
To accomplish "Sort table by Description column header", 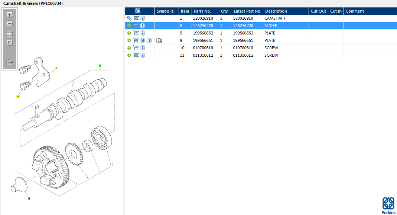I will click(276, 11).
